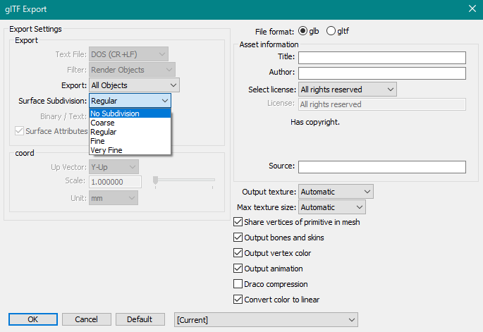Select the glb file format radio button
Screen dimensions: 483x332
pos(303,31)
